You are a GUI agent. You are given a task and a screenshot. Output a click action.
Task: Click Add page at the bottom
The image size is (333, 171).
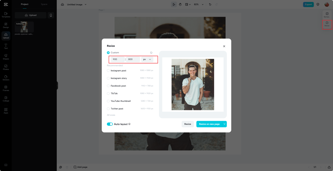(81, 167)
